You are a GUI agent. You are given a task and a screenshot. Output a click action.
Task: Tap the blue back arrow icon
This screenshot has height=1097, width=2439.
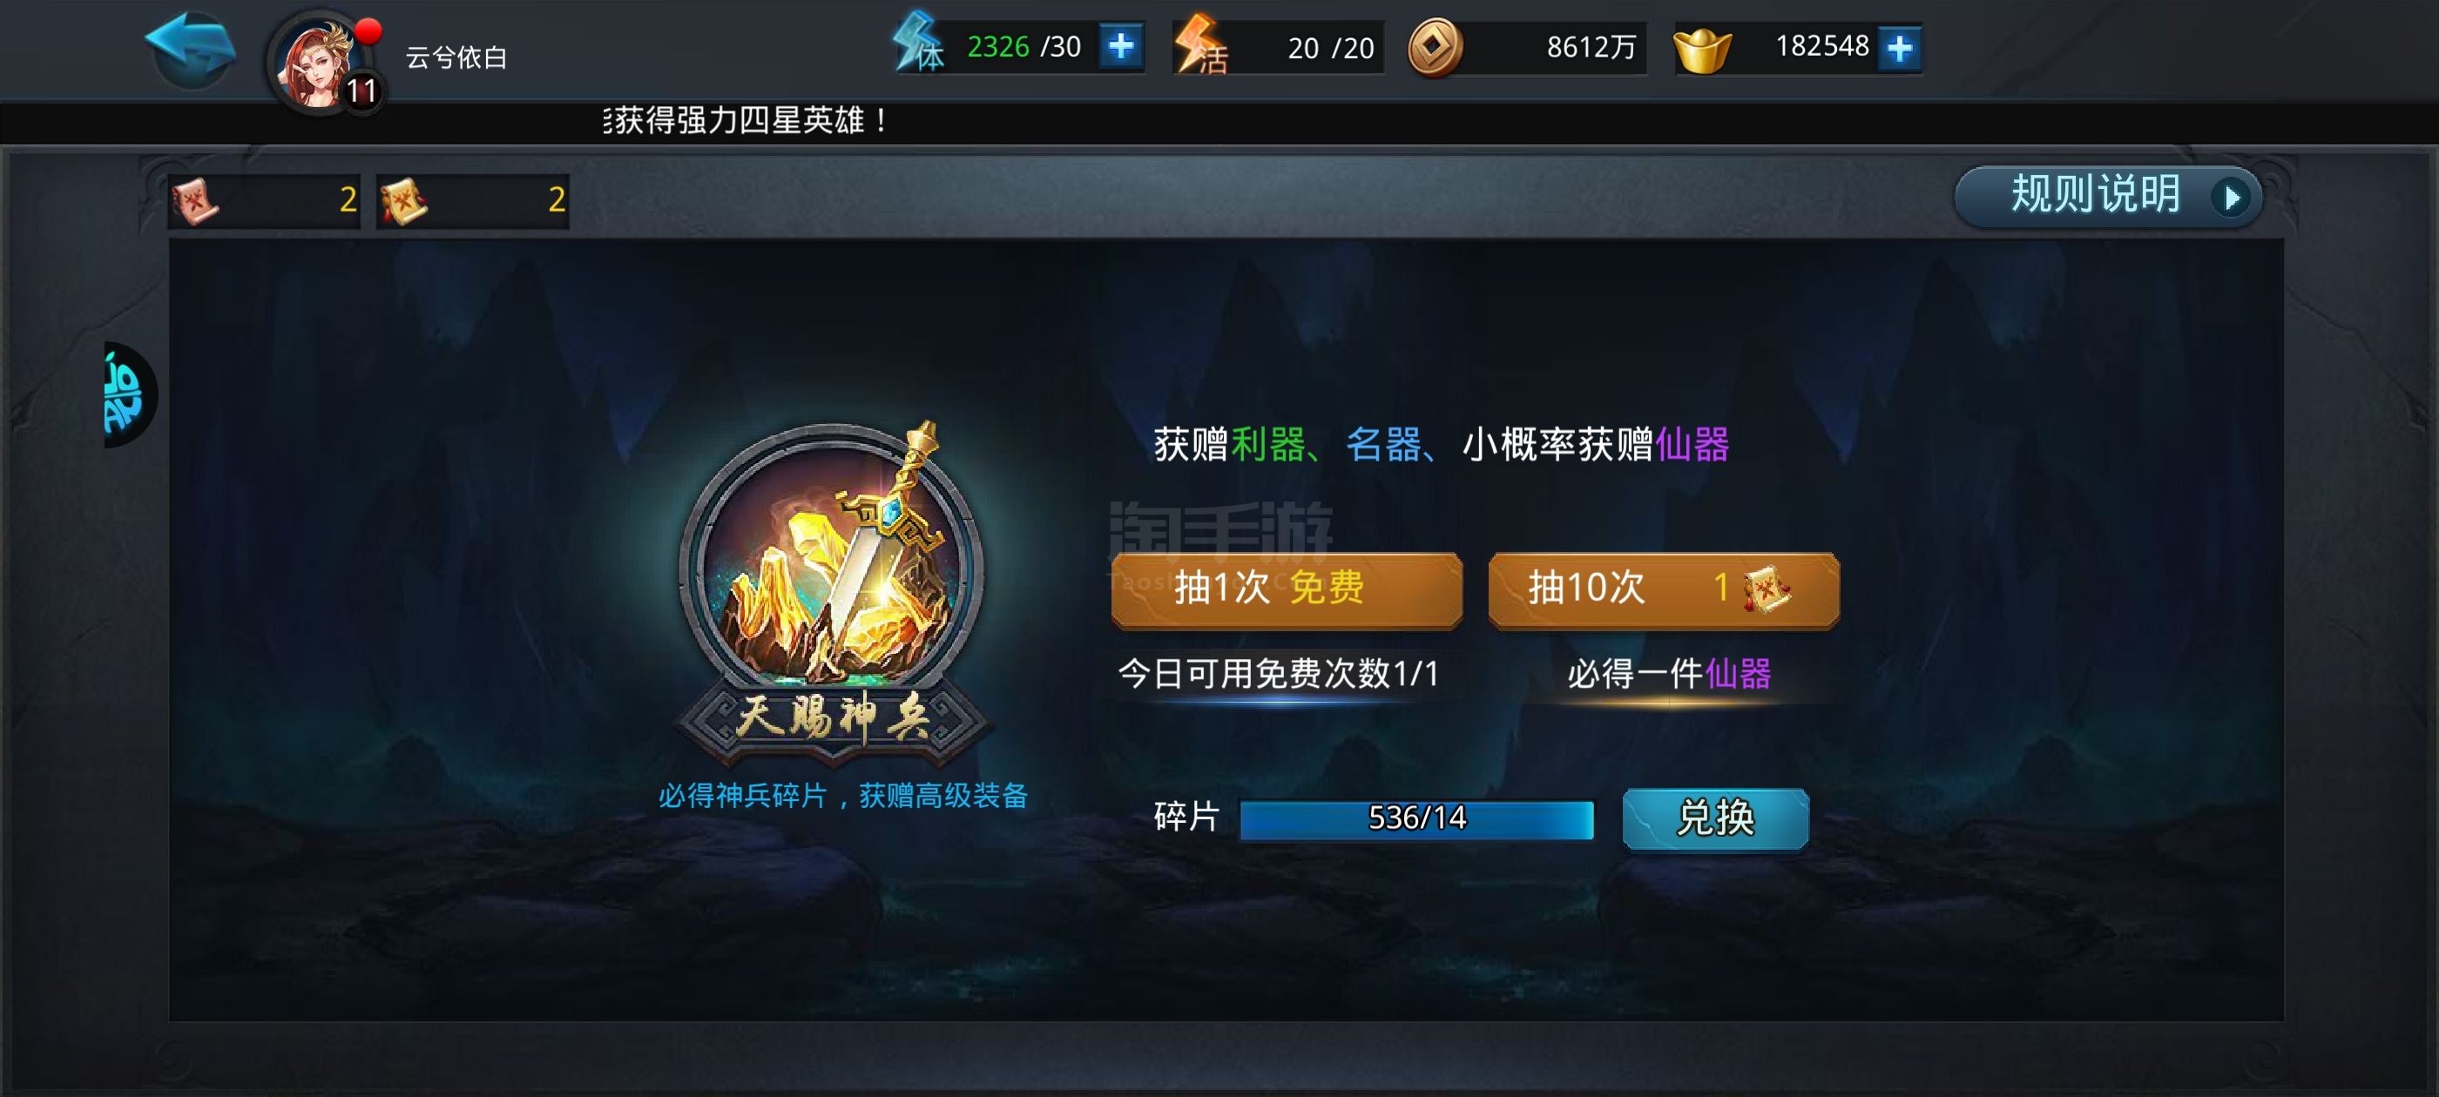tap(190, 50)
